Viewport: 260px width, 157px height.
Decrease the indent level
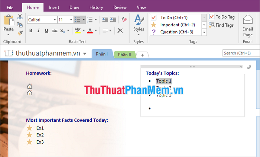pyautogui.click(x=105, y=20)
